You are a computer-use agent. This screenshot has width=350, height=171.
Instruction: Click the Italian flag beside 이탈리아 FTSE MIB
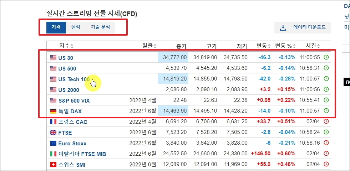(x=53, y=154)
